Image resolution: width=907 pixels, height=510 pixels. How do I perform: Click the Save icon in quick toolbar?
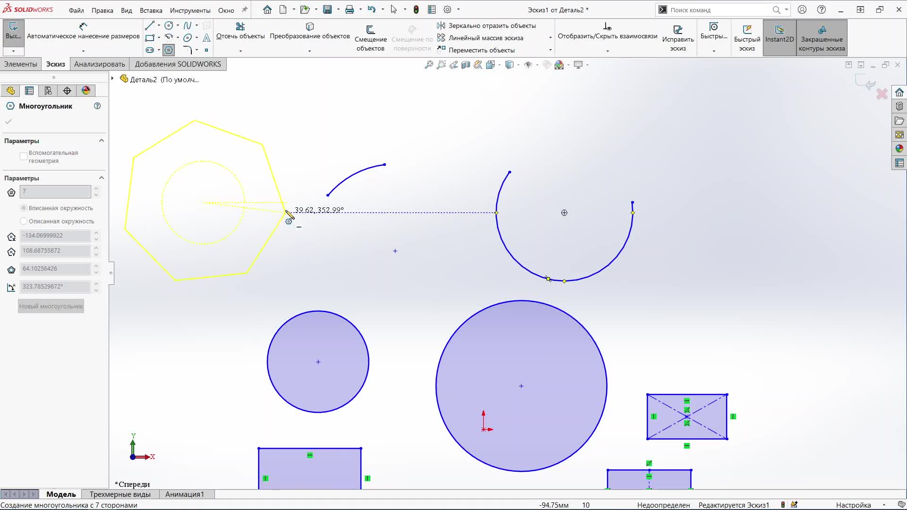click(327, 9)
